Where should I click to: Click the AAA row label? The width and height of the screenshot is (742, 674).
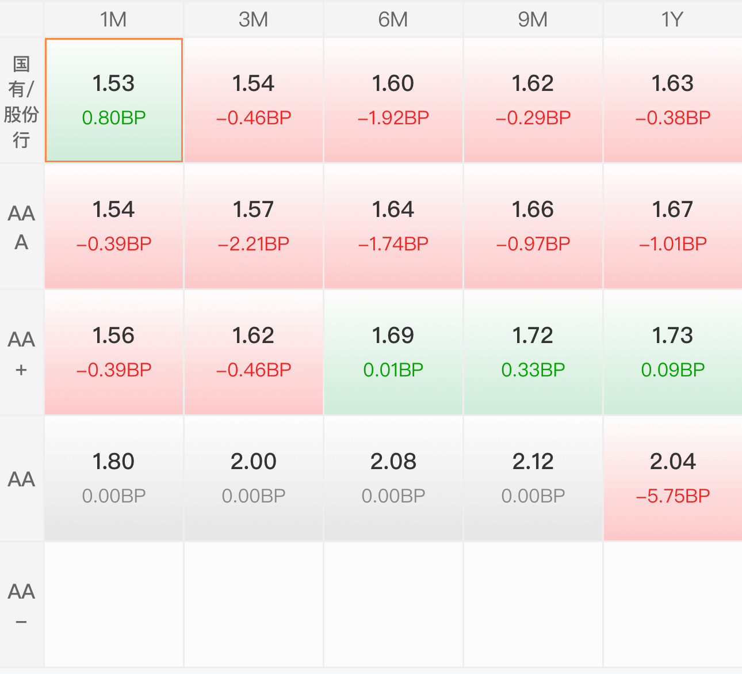(x=21, y=227)
